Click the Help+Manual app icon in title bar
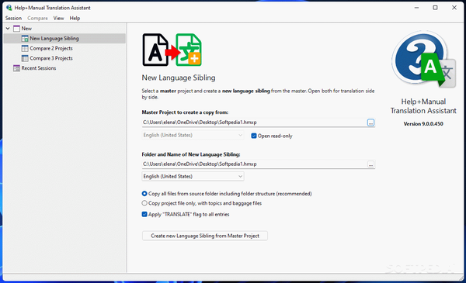The height and width of the screenshot is (283, 466). coord(9,8)
